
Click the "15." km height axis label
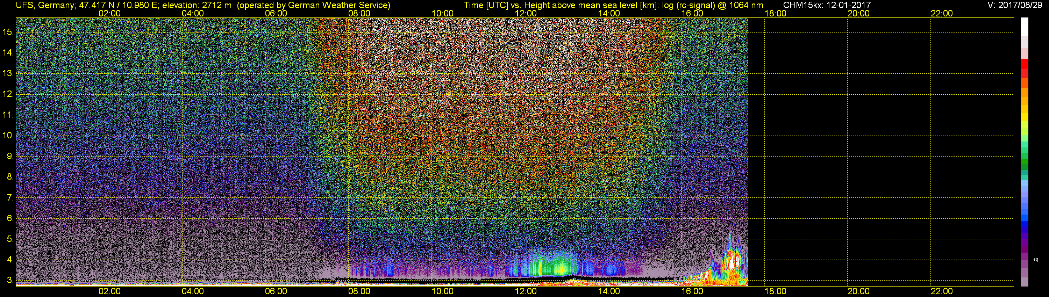coord(8,32)
